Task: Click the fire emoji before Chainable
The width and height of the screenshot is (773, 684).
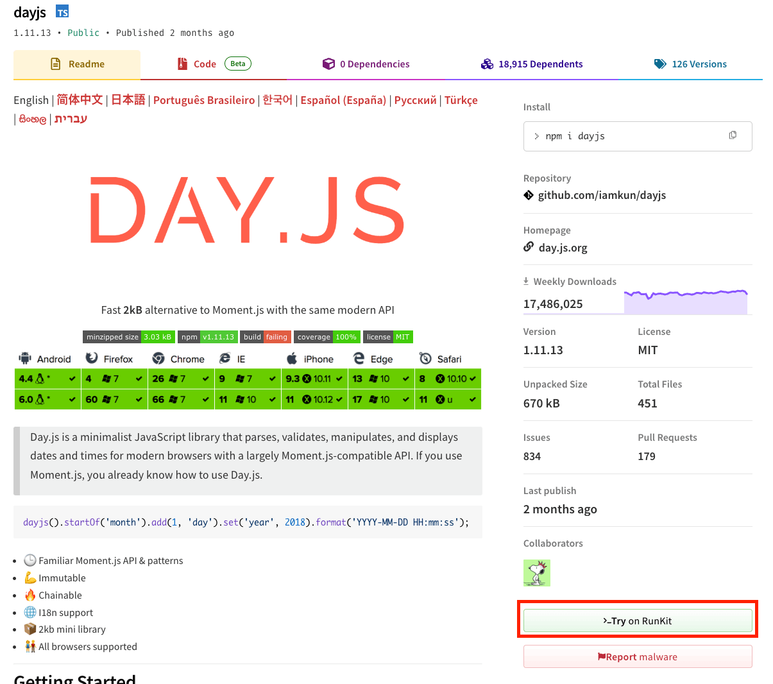Action: point(30,595)
